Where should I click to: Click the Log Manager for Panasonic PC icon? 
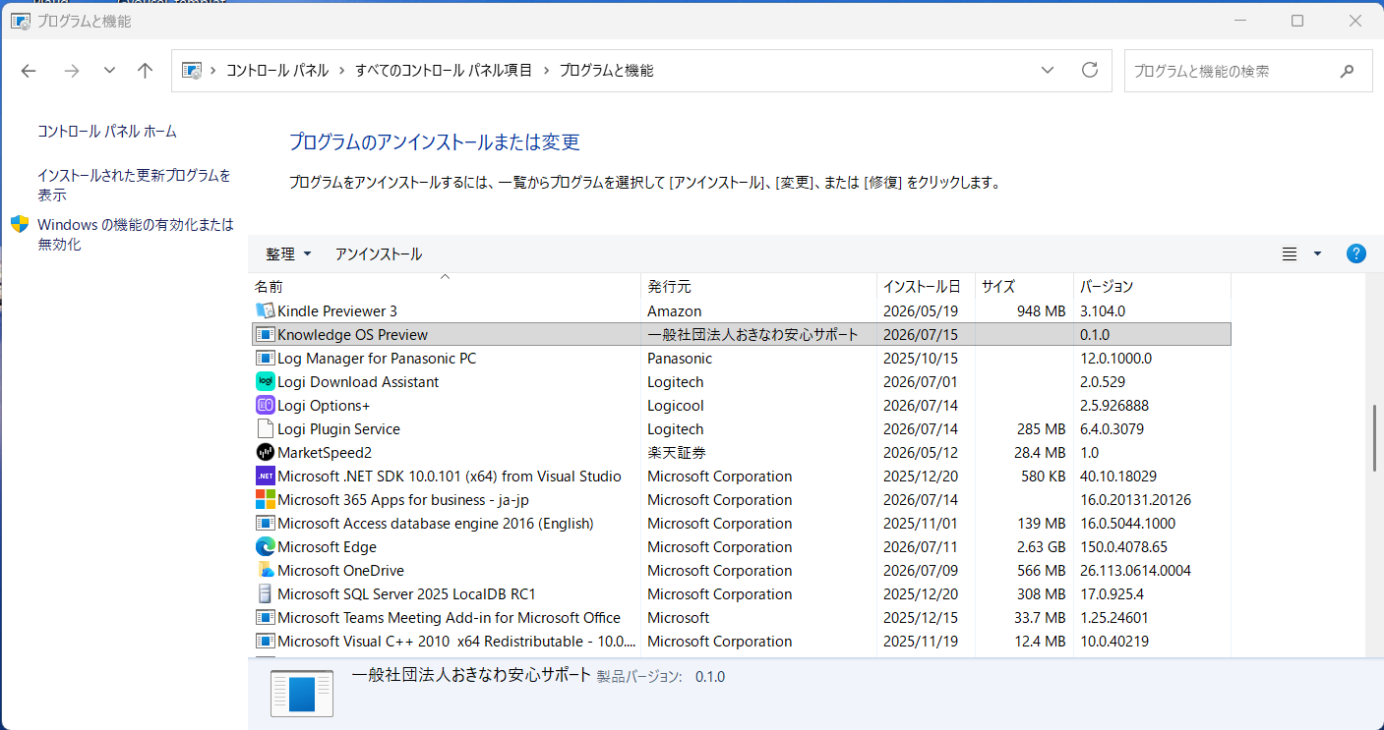pos(265,358)
